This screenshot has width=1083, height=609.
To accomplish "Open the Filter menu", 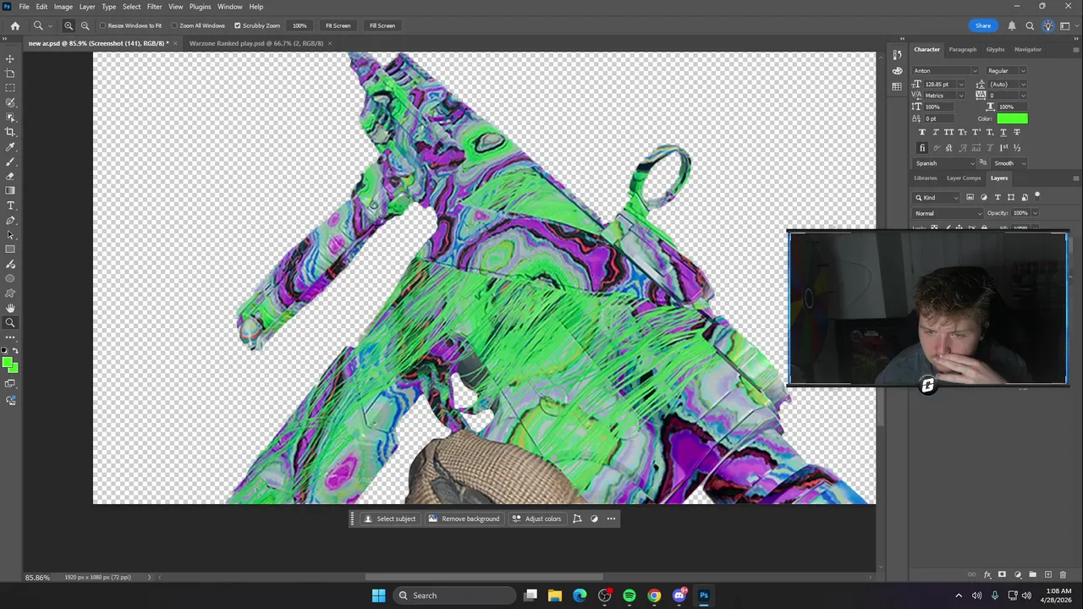I will click(x=154, y=7).
